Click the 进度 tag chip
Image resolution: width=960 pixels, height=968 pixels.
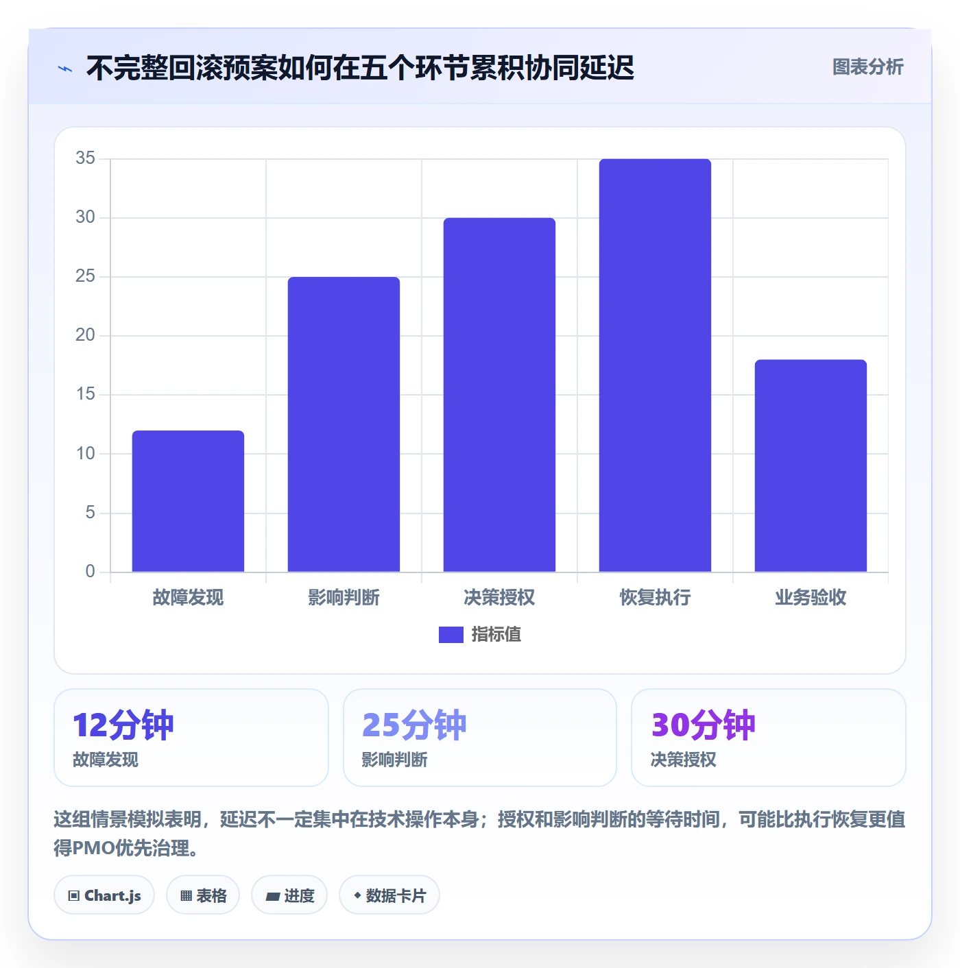[289, 895]
